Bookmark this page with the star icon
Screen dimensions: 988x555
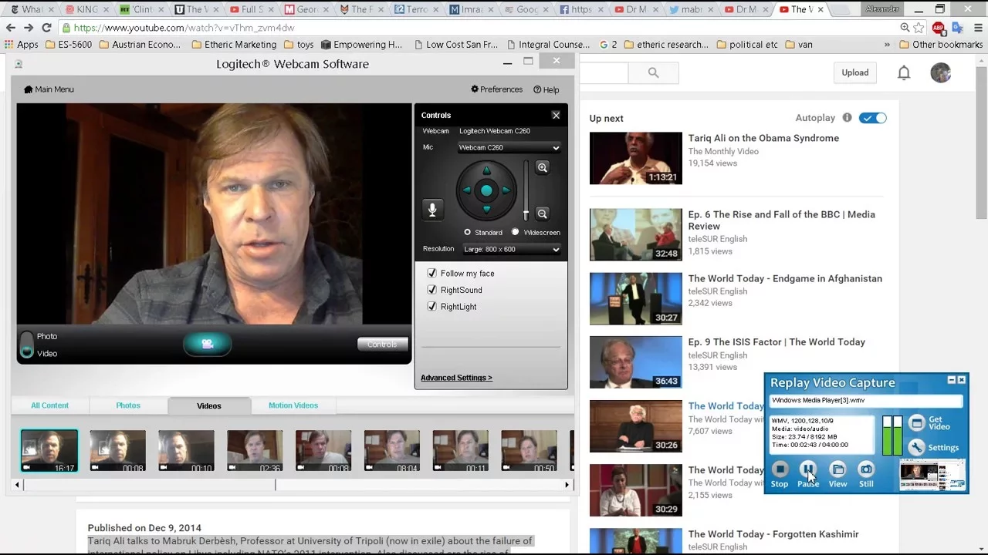click(919, 28)
